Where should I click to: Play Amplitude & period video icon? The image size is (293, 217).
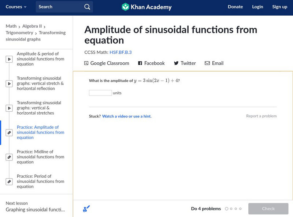point(9,59)
